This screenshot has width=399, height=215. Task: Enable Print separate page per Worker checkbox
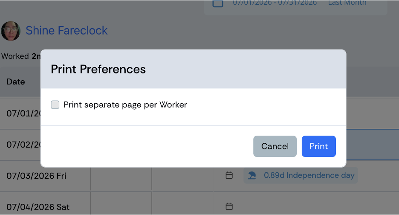55,105
